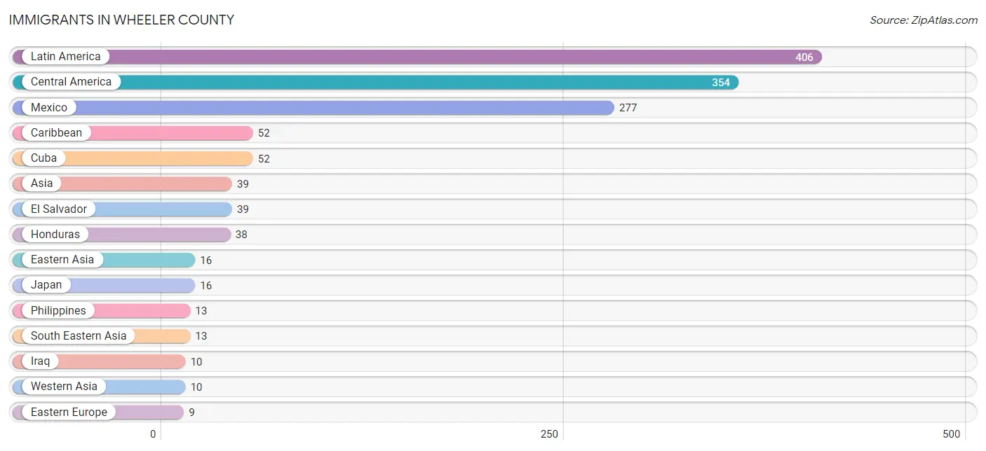Screen dimensions: 986x451
Task: Click the purple Latin America bar
Action: pos(417,57)
